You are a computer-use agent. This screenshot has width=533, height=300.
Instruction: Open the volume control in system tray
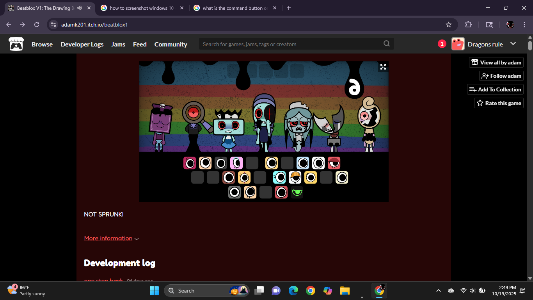point(472,291)
